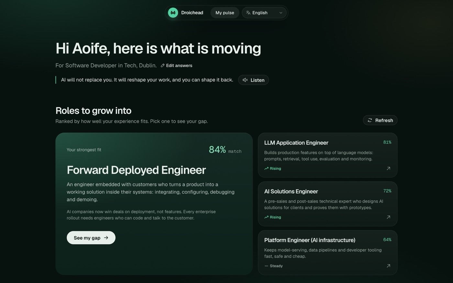
Task: Click the language dropdown chevron arrow
Action: (281, 13)
